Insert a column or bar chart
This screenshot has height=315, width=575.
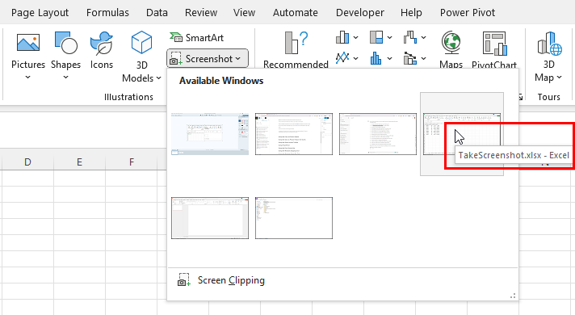342,37
